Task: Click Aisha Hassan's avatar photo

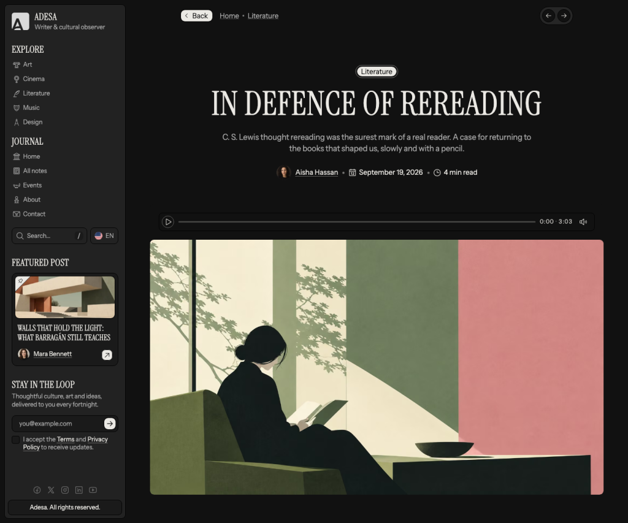Action: pos(284,172)
